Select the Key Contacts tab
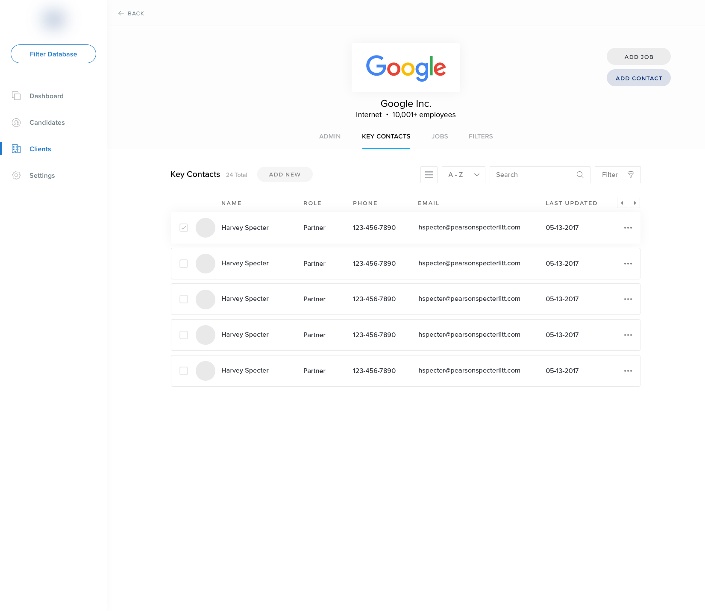The image size is (705, 611). pyautogui.click(x=386, y=136)
